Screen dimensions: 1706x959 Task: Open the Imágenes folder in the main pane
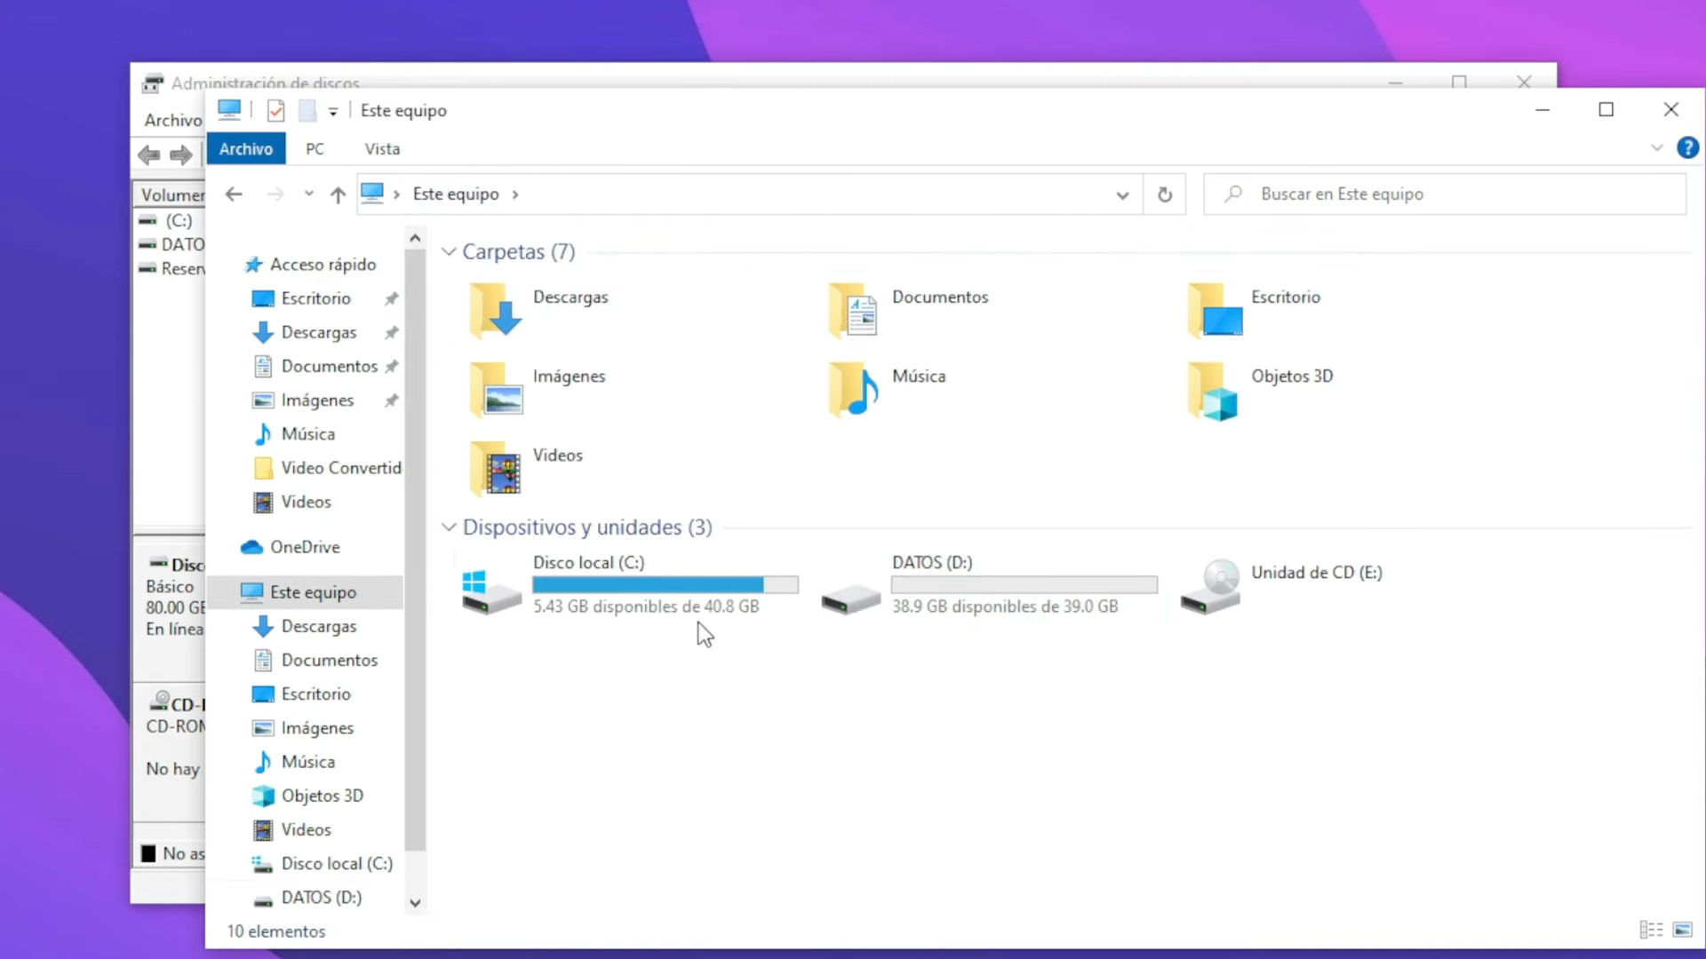click(x=570, y=376)
